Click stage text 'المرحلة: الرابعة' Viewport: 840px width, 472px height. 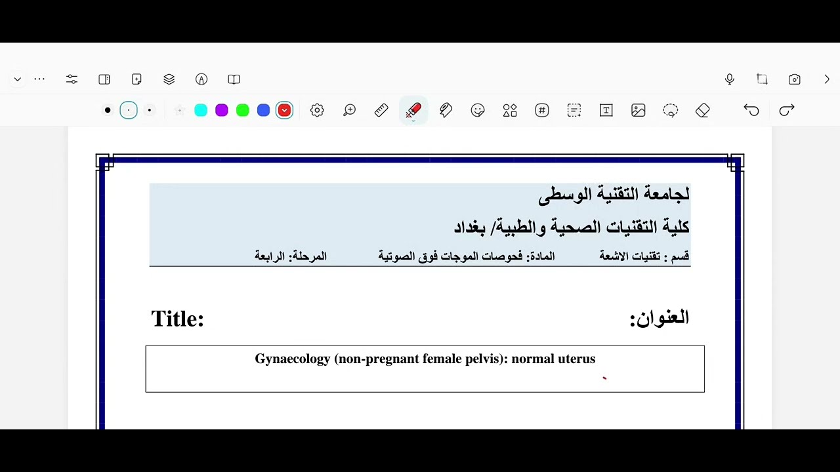coord(291,256)
